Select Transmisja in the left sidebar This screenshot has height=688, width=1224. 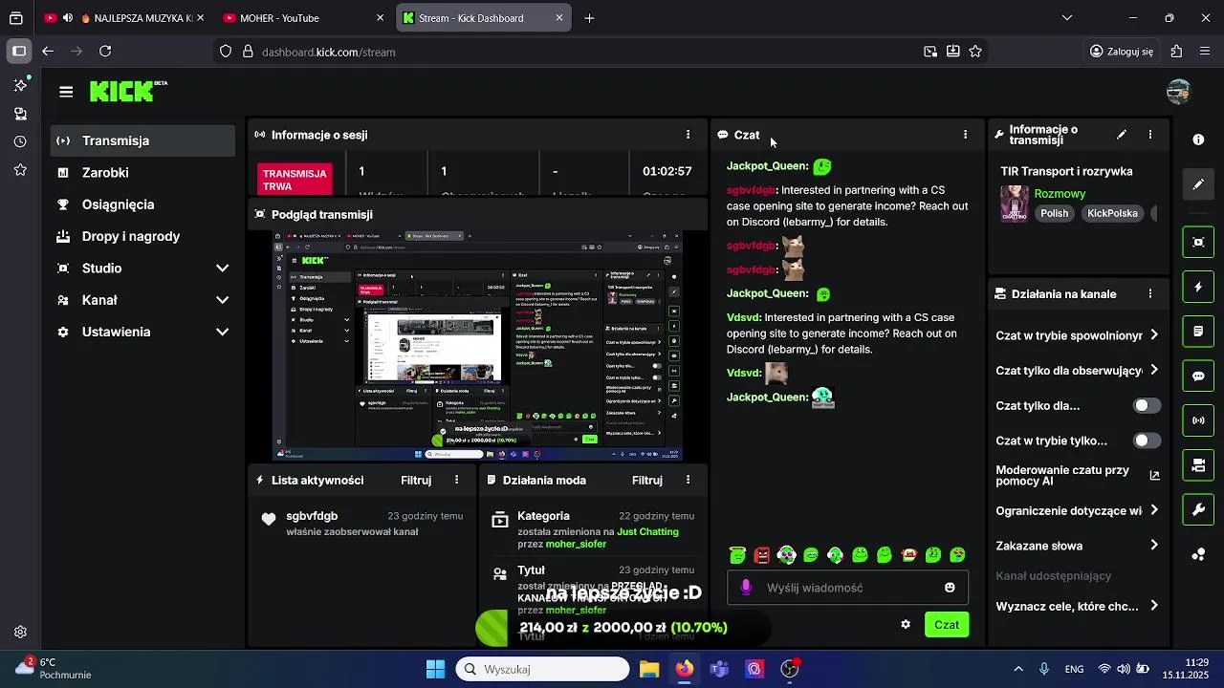coord(143,140)
